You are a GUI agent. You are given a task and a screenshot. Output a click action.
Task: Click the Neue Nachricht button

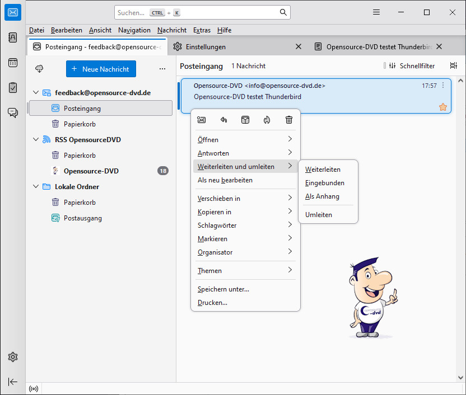coord(101,69)
